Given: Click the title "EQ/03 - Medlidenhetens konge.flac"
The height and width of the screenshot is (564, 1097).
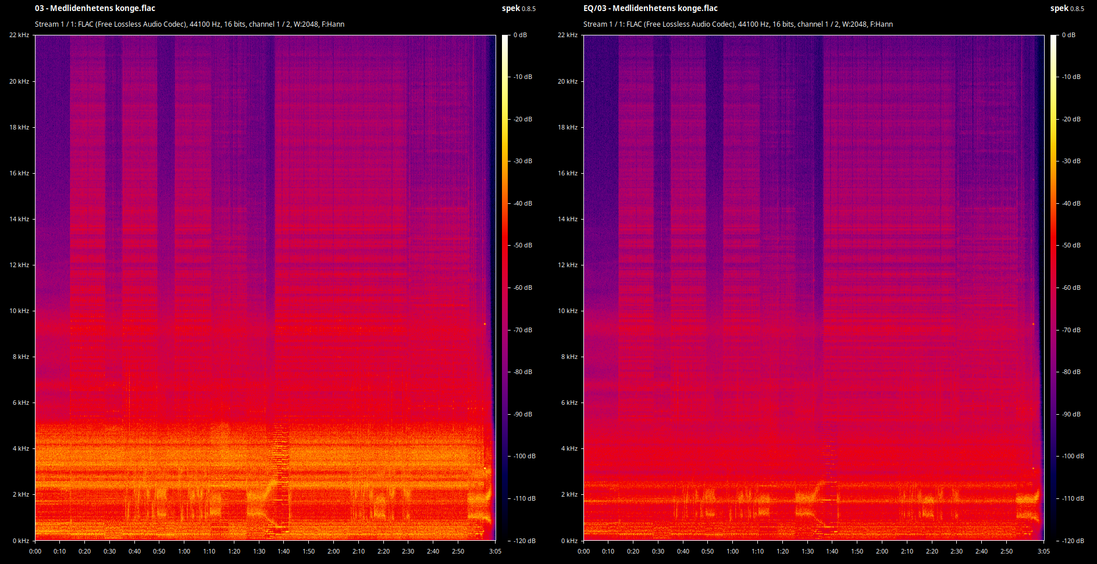Looking at the screenshot, I should (x=650, y=8).
